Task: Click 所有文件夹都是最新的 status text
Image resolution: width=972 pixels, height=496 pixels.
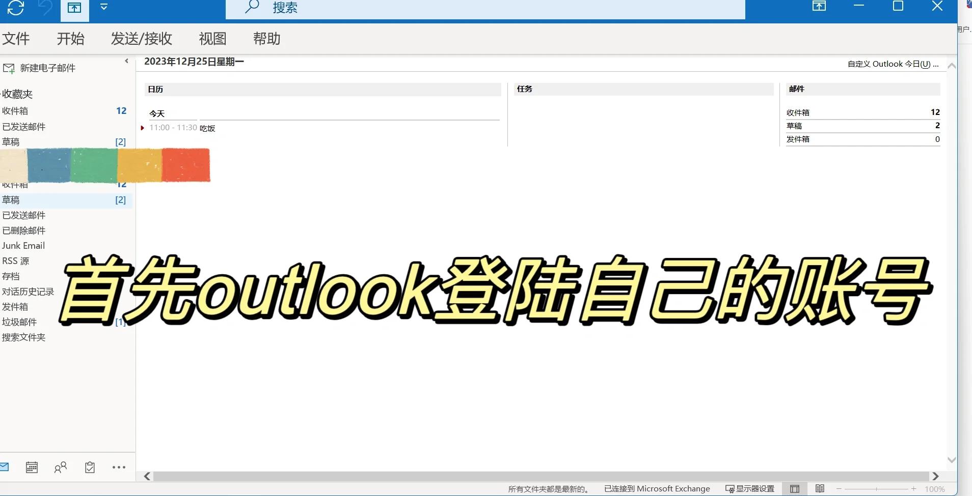Action: click(549, 489)
